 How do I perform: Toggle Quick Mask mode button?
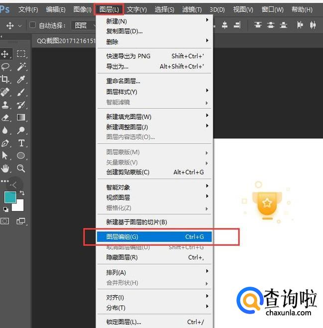tap(5, 221)
